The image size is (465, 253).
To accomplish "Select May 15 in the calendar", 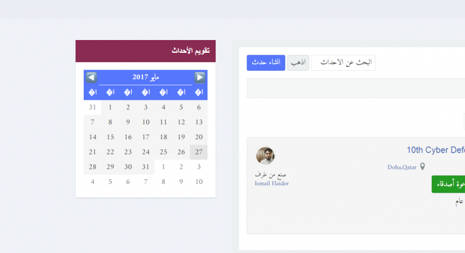I will click(110, 137).
